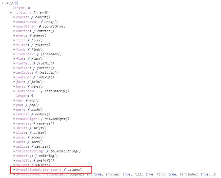Expand the map function entry

(x=14, y=100)
